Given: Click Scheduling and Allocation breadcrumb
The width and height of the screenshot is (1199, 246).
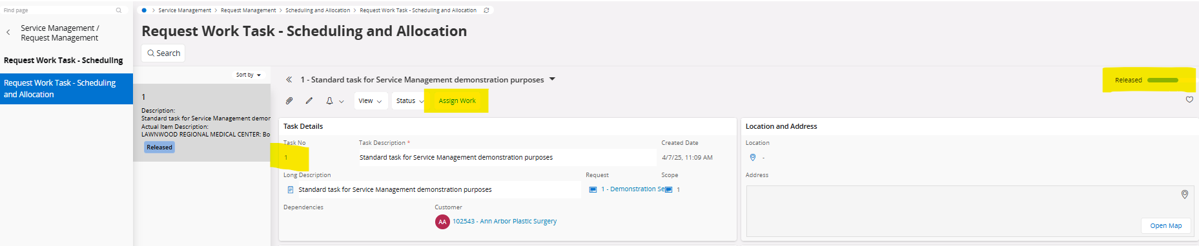Looking at the screenshot, I should (x=318, y=10).
